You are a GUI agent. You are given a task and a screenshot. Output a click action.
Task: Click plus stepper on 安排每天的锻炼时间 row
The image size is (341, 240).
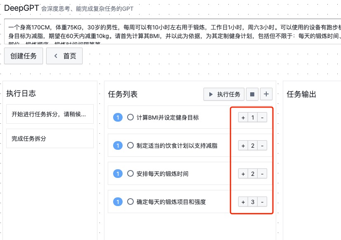click(x=243, y=174)
